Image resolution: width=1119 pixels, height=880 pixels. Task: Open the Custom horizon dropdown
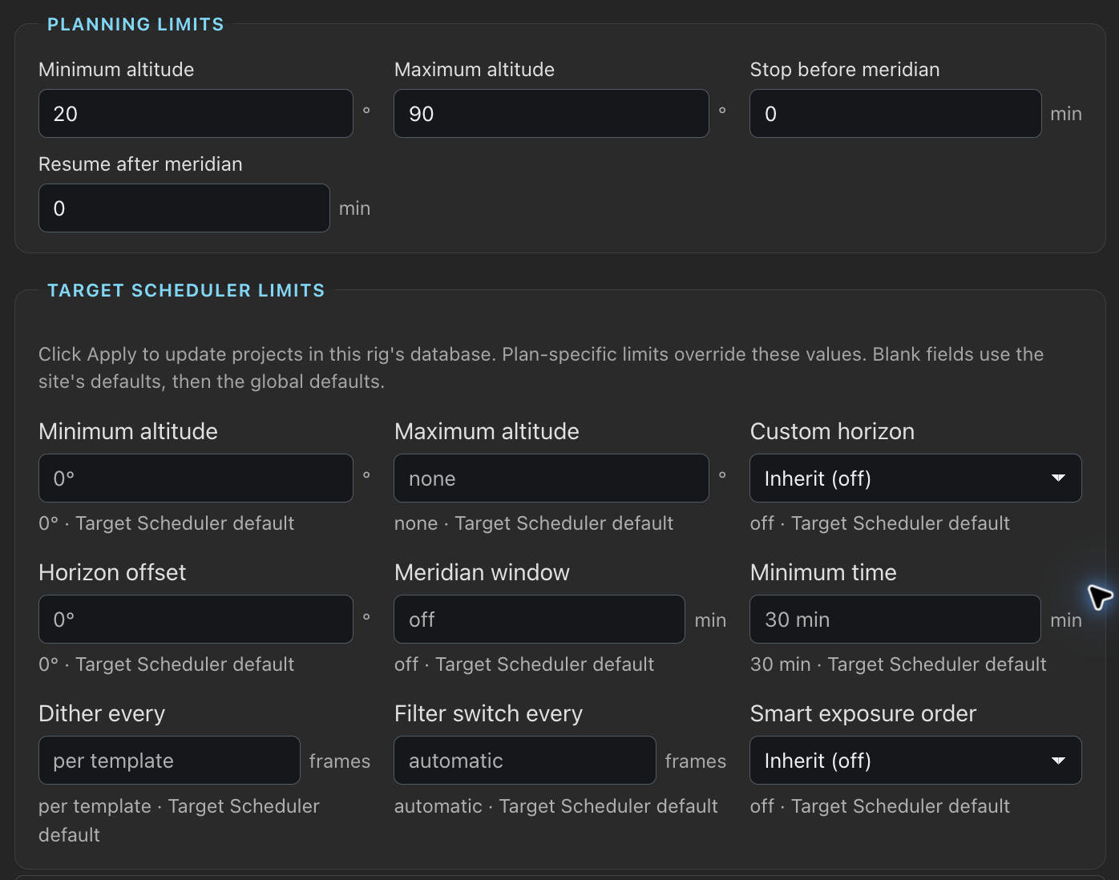coord(915,478)
